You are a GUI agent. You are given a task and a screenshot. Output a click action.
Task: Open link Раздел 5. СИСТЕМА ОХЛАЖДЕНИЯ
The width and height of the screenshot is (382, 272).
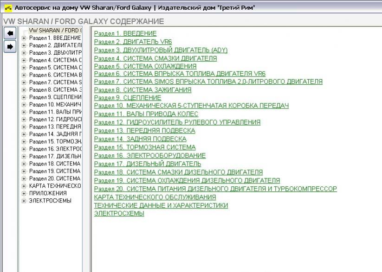click(x=145, y=66)
